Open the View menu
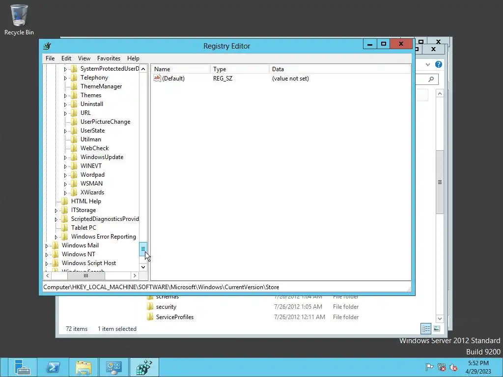 click(84, 58)
